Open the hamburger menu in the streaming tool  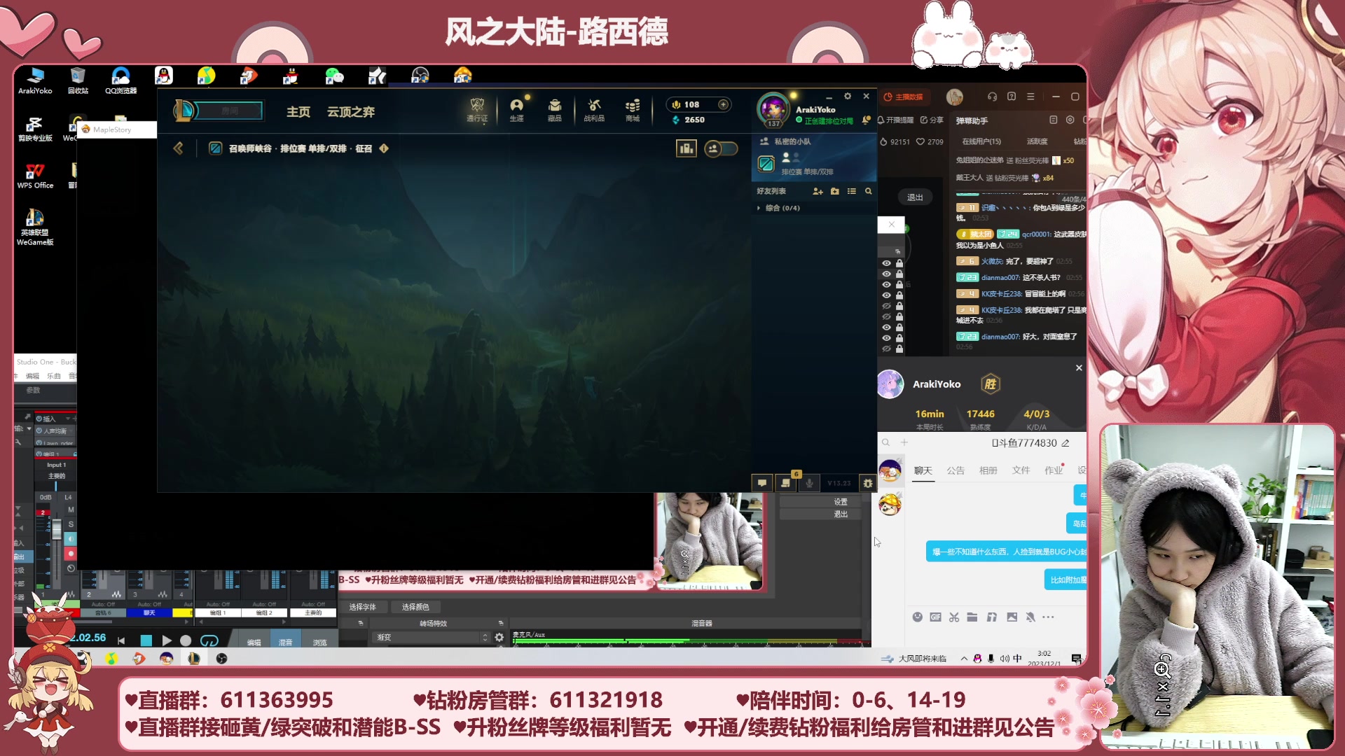coord(1030,97)
